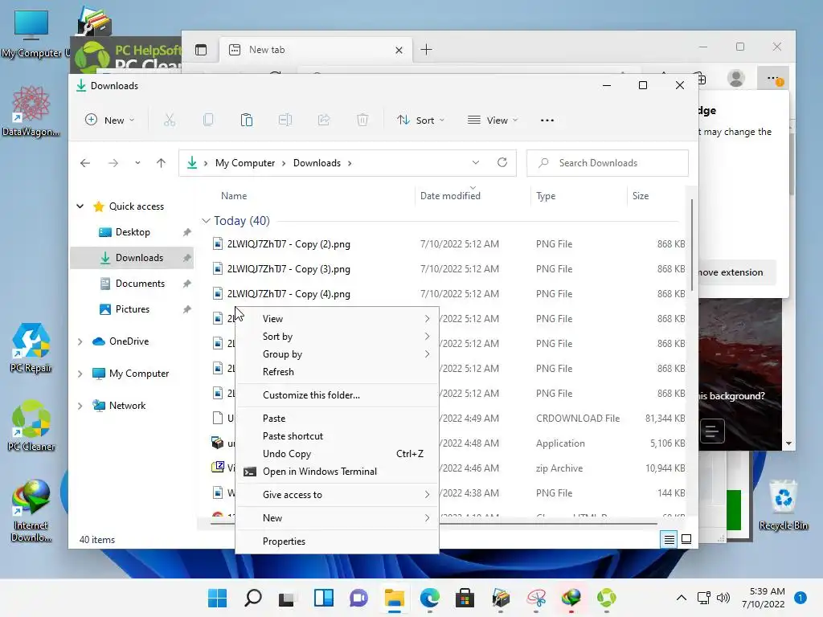Click the Rename icon in toolbar
This screenshot has height=617, width=823.
pyautogui.click(x=285, y=121)
